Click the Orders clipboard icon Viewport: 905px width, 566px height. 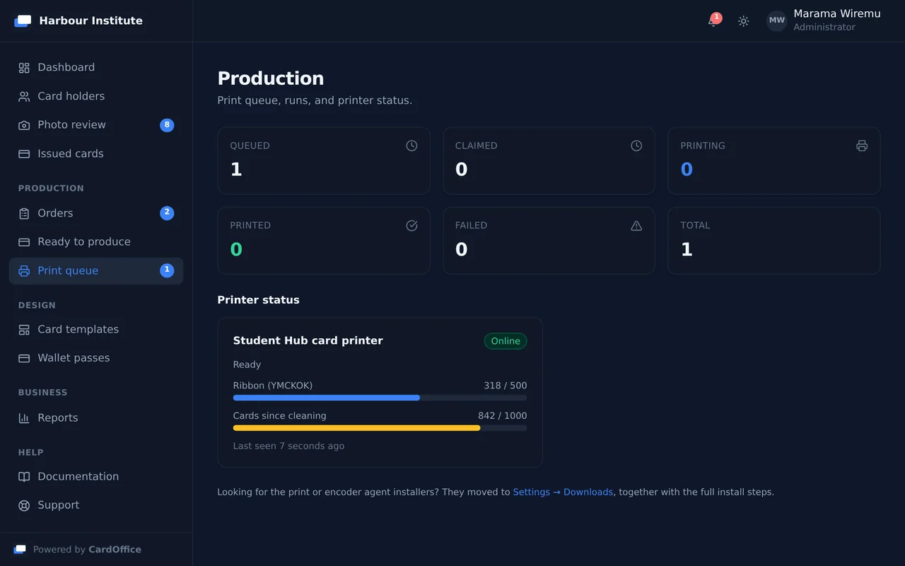[x=24, y=213]
